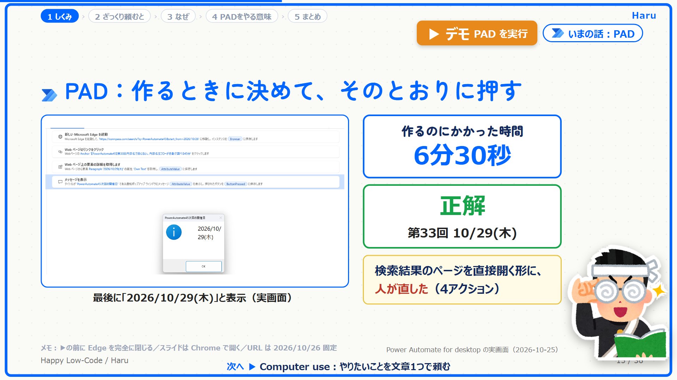Jump to '2 ざっくり頼むと' section

[x=120, y=16]
